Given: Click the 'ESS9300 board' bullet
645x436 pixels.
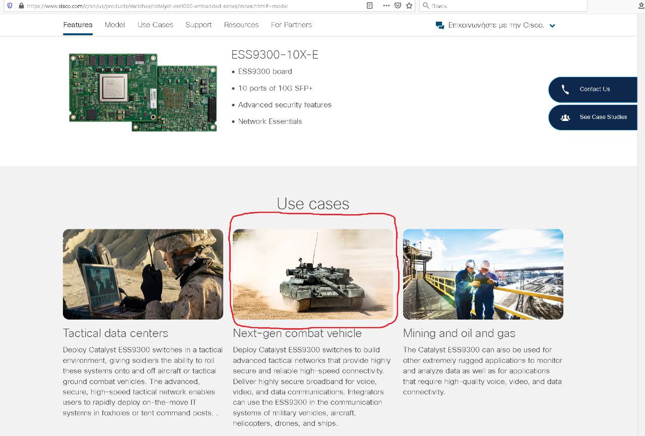Looking at the screenshot, I should click(x=265, y=72).
